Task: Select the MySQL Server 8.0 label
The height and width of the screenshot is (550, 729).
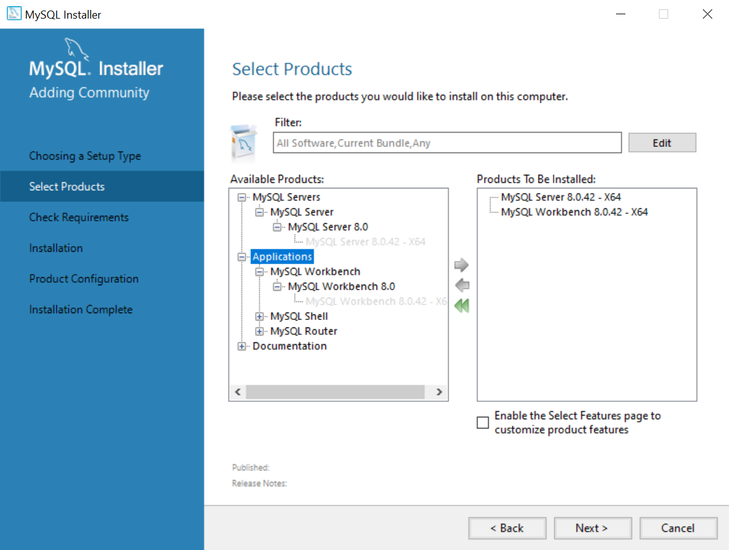Action: (x=328, y=227)
